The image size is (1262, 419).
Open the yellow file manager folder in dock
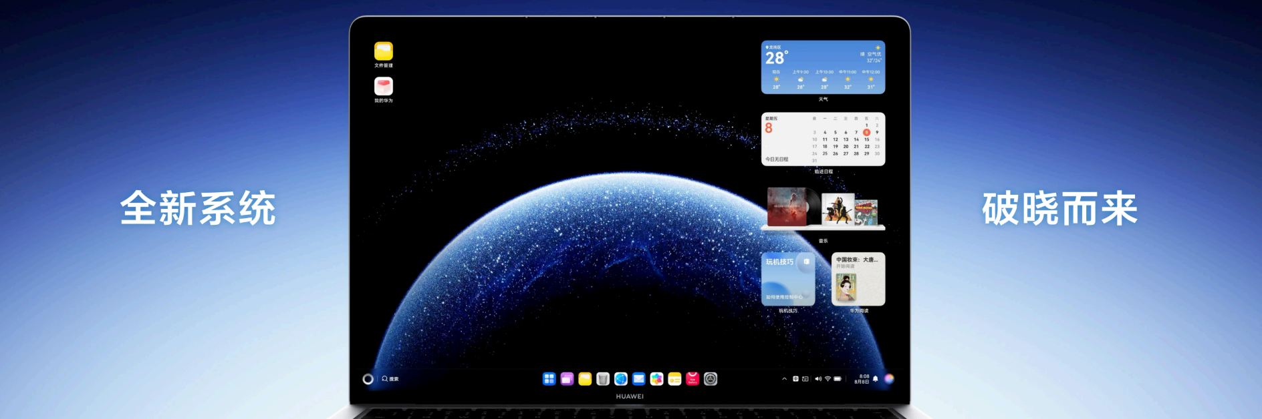click(x=585, y=379)
